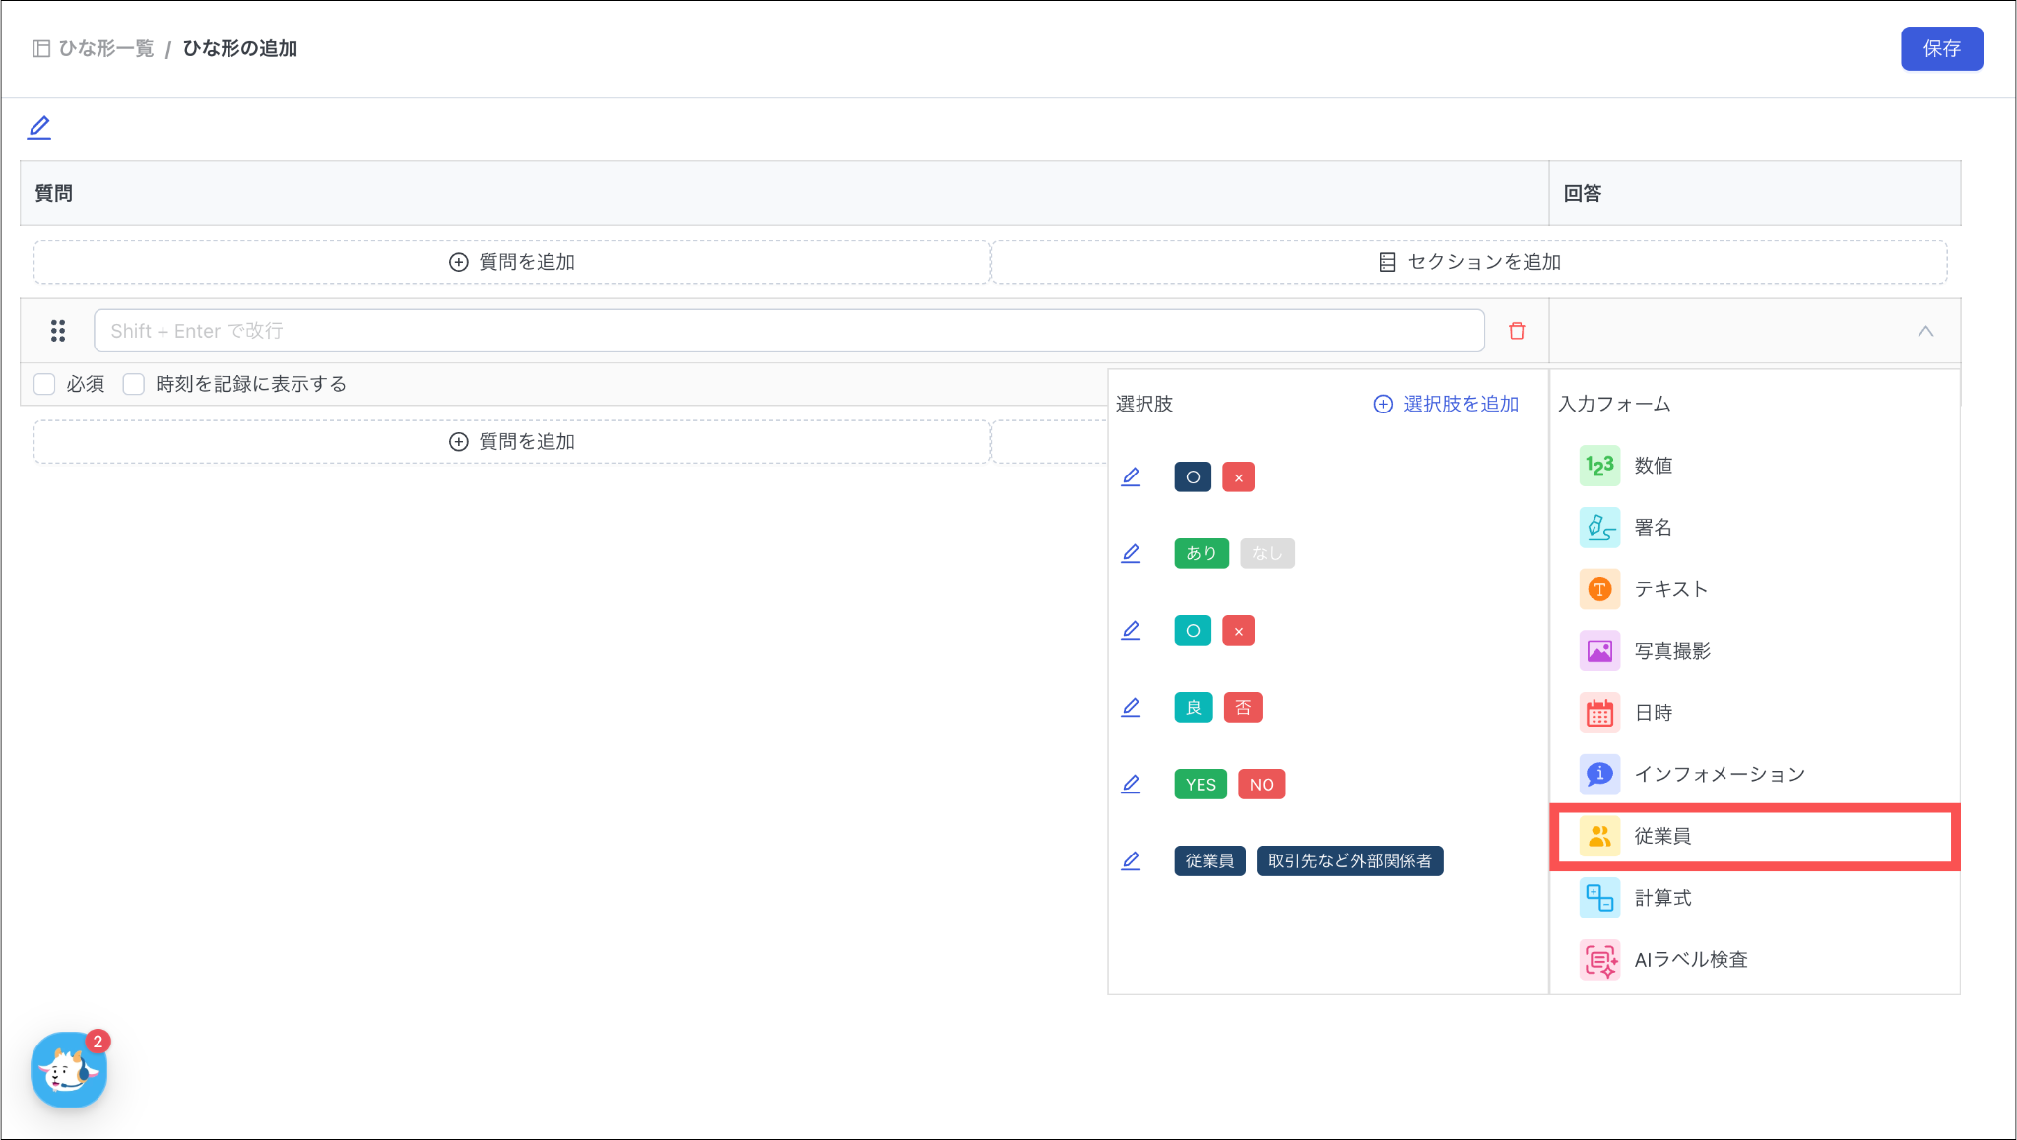Select the 署名 signature input form
The width and height of the screenshot is (2017, 1140).
tap(1654, 528)
